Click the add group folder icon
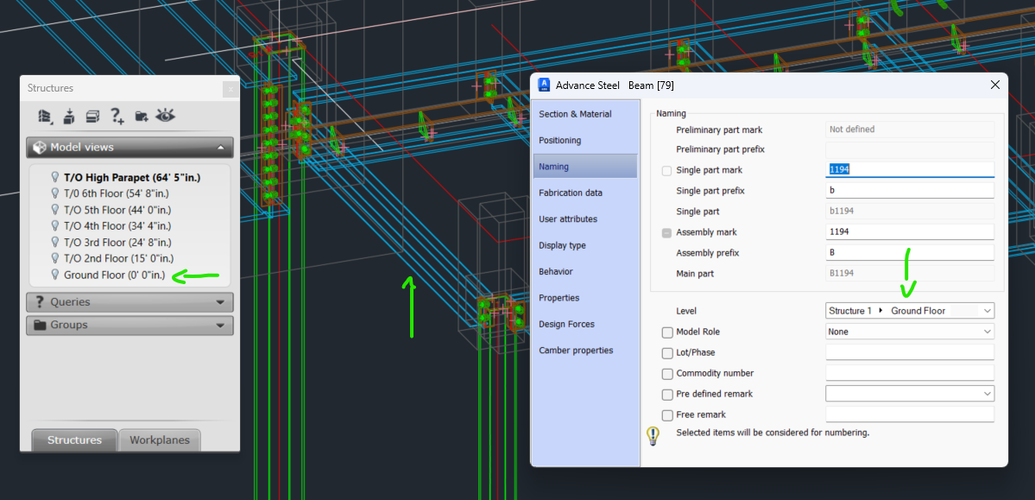1035x500 pixels. [x=141, y=116]
